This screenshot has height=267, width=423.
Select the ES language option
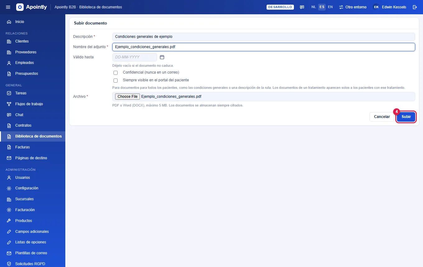tap(322, 7)
